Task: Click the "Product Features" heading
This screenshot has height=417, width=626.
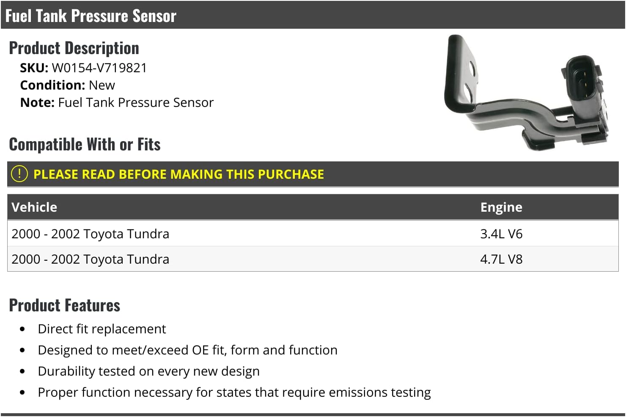Action: pos(65,305)
